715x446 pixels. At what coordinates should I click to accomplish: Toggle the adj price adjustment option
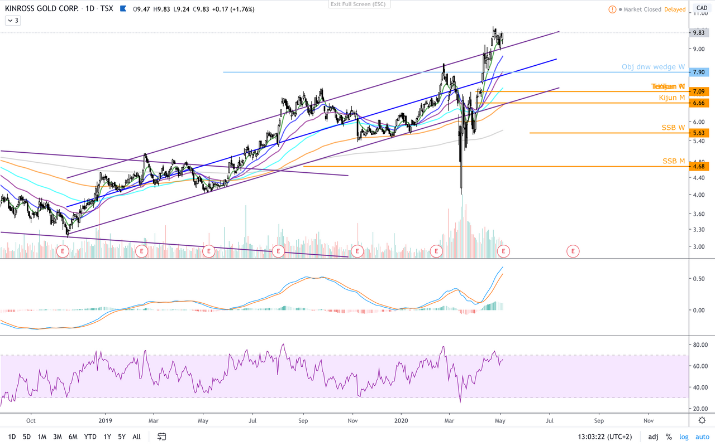653,437
